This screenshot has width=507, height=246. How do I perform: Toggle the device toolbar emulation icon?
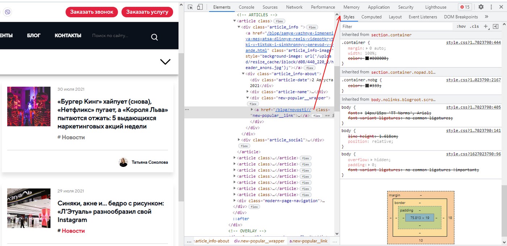[200, 7]
